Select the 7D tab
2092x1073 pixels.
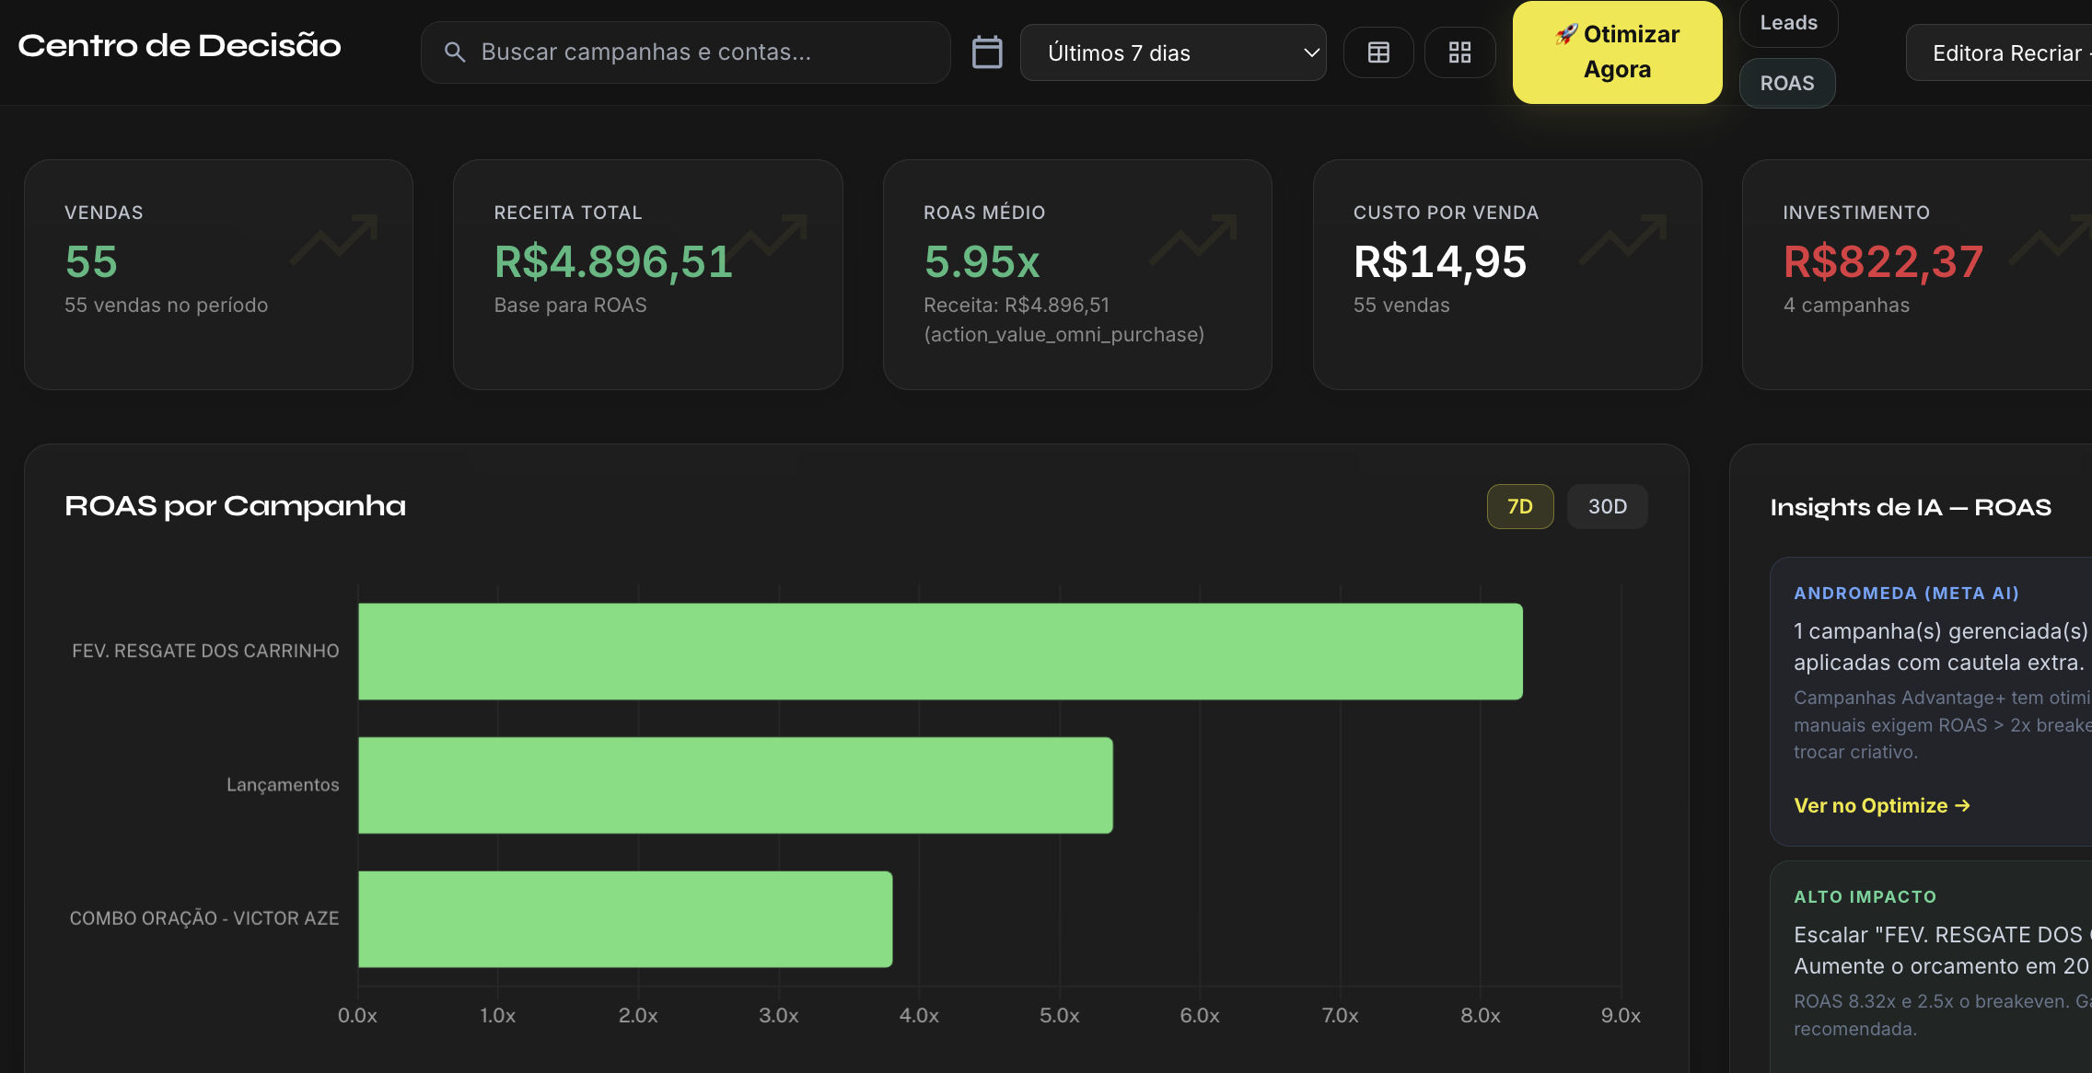click(1519, 506)
